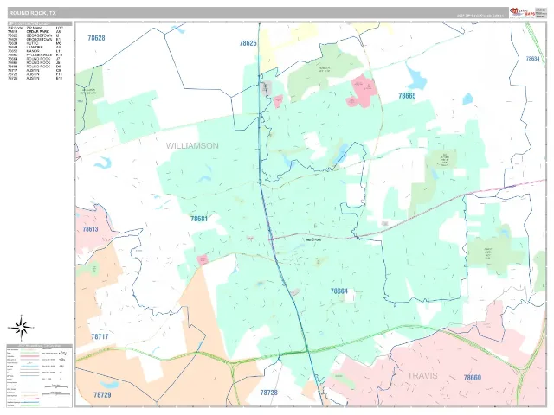Select ZIP code label 78717 on the map
Viewport: 554px width, 415px height.
coord(100,336)
